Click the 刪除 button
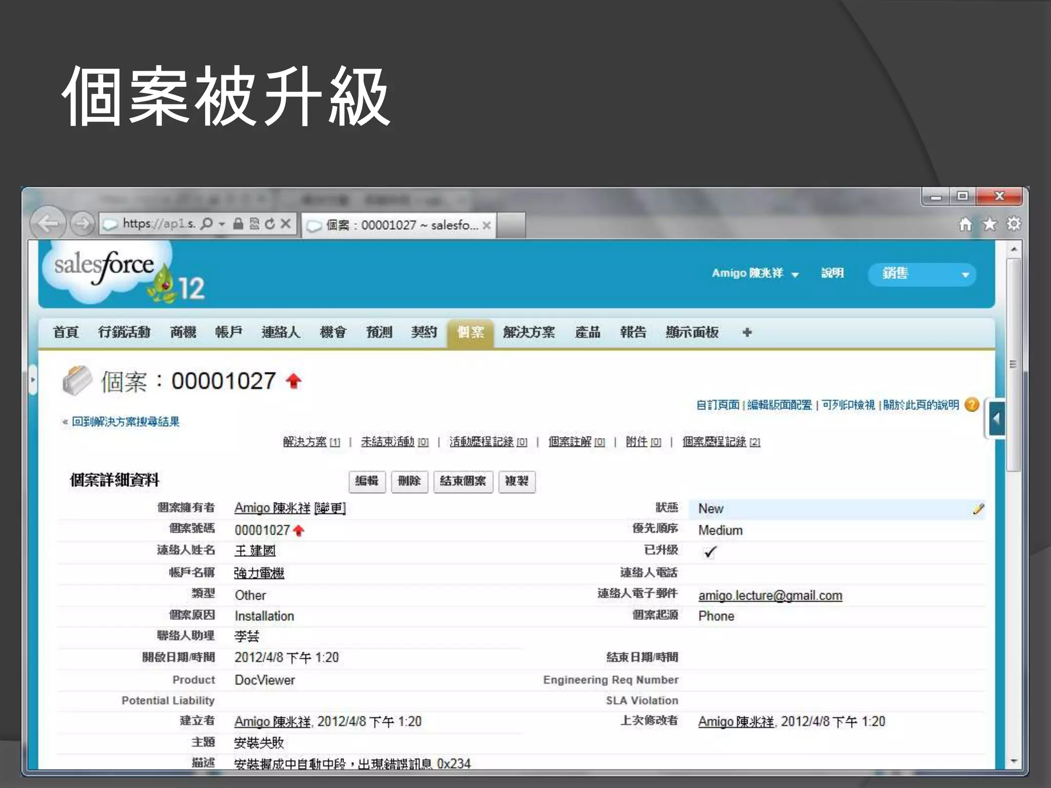 (410, 481)
